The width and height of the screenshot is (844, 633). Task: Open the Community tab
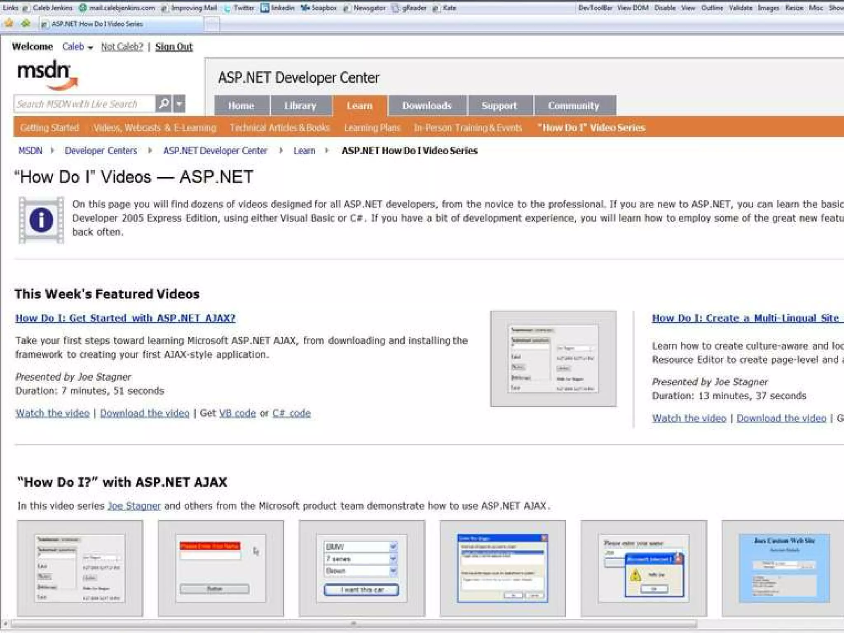(574, 106)
